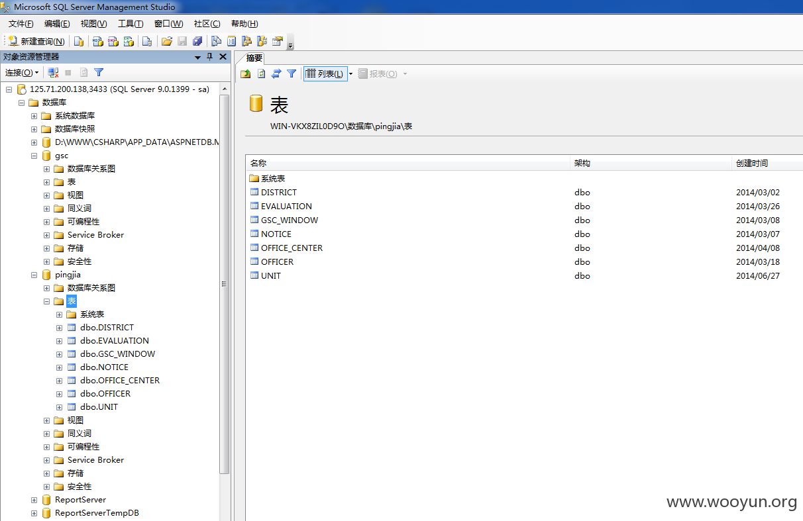Click the Template Explorer toolbar icon

[262, 41]
